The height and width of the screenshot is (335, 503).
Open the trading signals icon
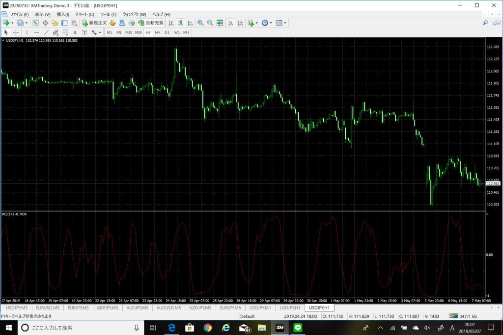click(x=132, y=23)
